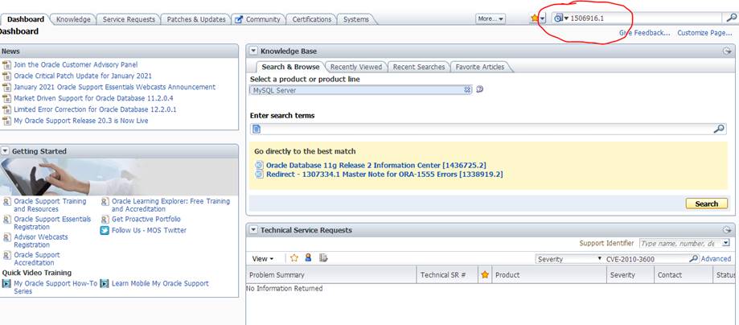Collapse the Knowledge Base panel
The height and width of the screenshot is (325, 739).
(253, 51)
